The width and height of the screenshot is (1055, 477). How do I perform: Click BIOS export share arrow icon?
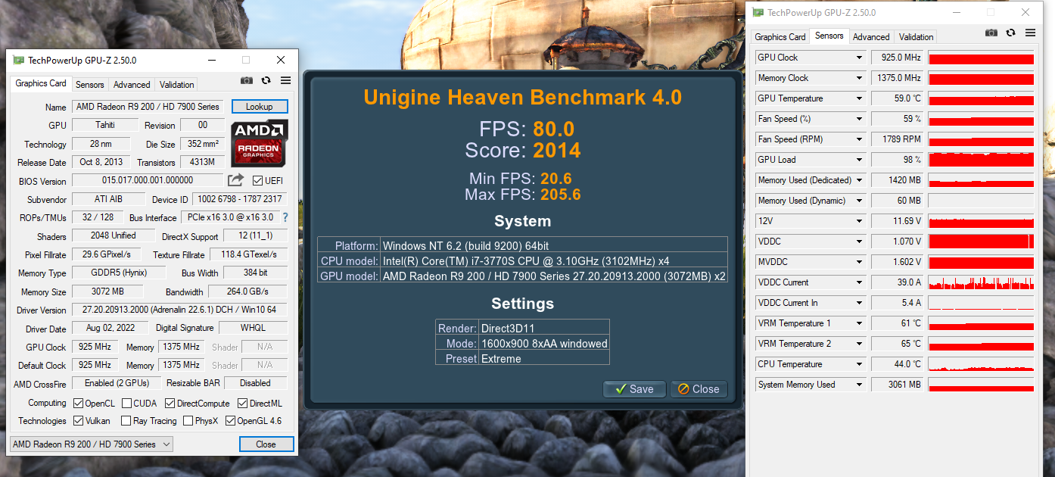tap(236, 180)
